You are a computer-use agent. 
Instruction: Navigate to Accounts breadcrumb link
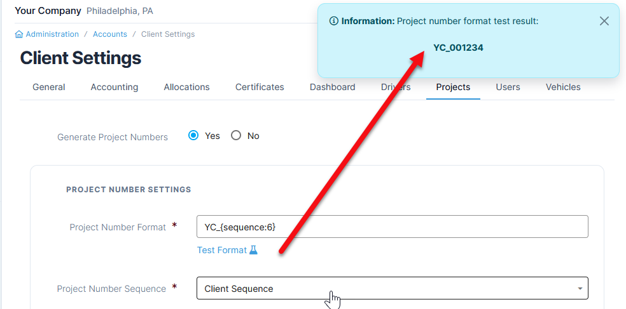pos(110,34)
